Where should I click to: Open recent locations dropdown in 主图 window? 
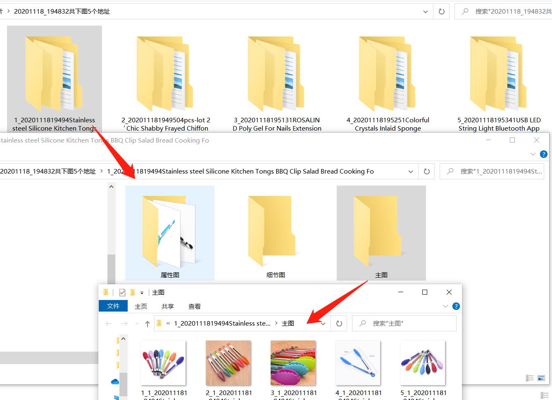pos(137,324)
